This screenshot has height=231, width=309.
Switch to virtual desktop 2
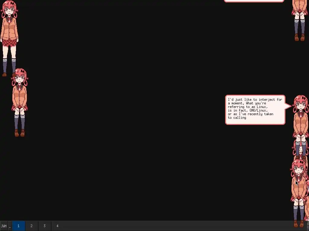(31, 226)
